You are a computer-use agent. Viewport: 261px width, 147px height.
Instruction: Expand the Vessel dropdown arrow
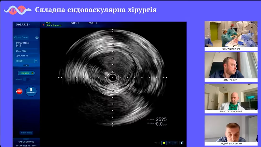click(x=36, y=61)
